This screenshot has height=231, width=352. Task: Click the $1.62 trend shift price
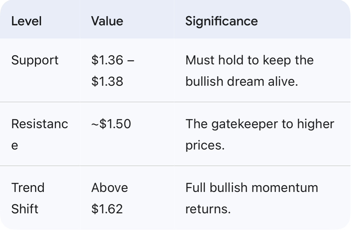coord(107,209)
